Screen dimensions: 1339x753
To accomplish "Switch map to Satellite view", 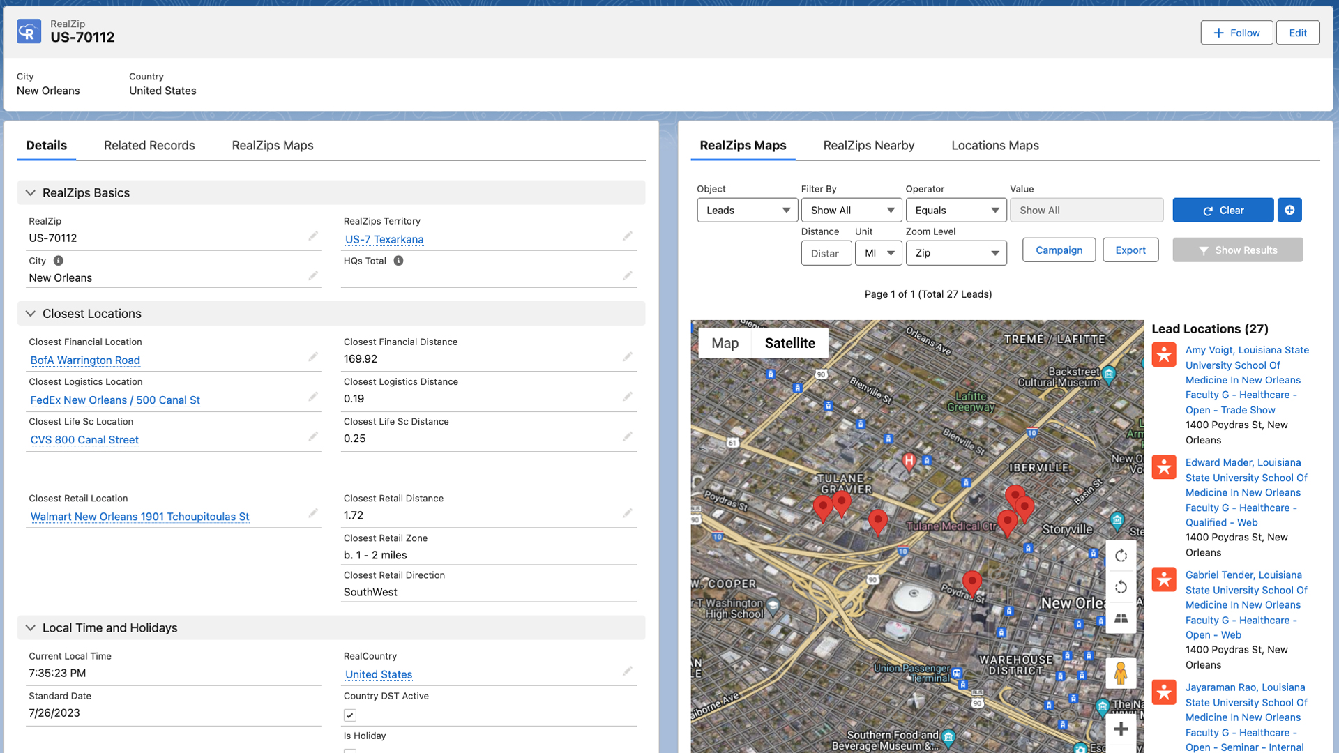I will tap(789, 343).
